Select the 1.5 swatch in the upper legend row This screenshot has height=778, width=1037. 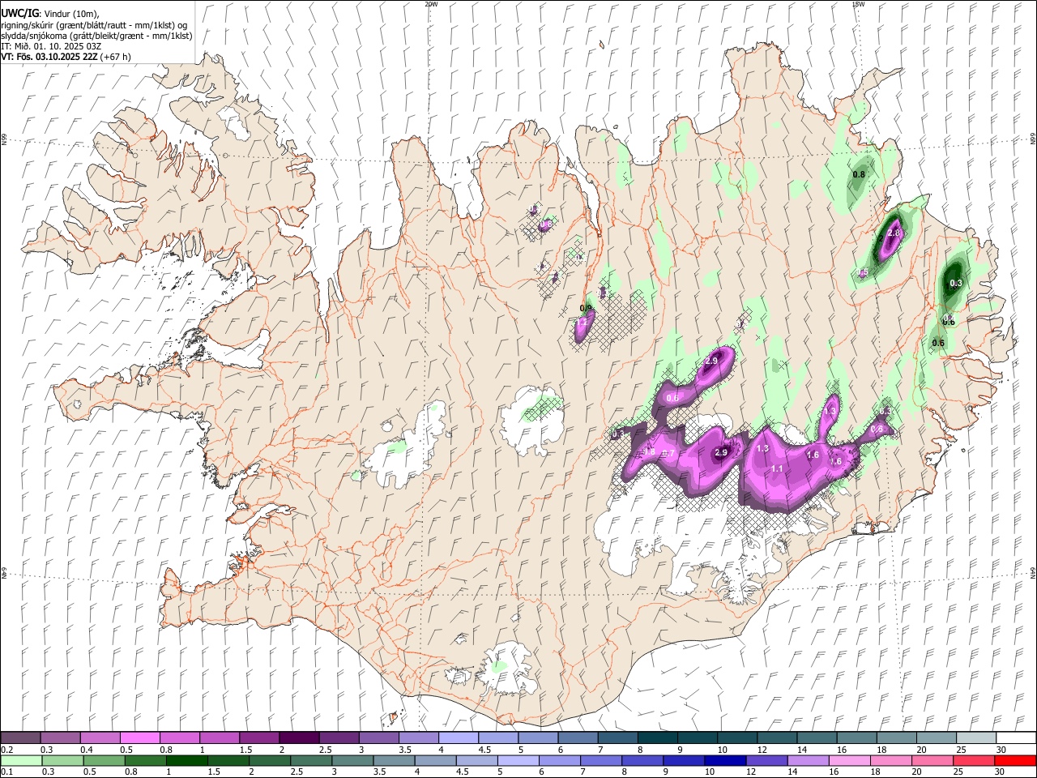point(258,738)
